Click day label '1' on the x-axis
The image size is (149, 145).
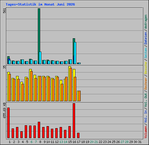tap(10, 142)
